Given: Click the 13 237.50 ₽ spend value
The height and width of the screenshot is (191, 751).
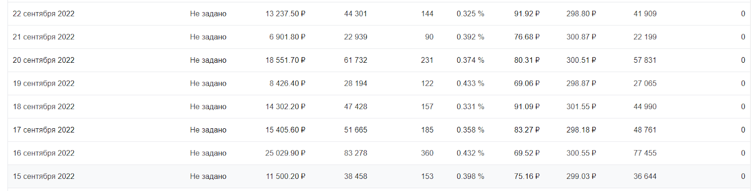Looking at the screenshot, I should (x=285, y=14).
